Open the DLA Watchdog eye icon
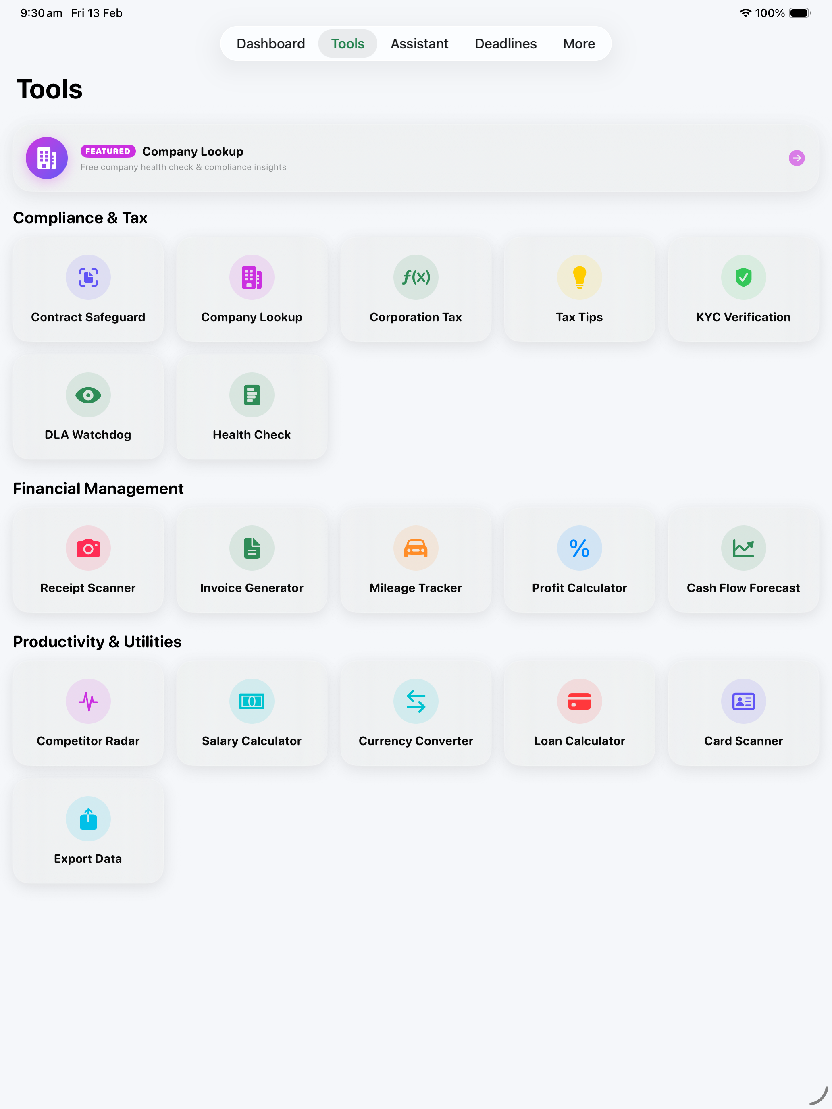 88,395
